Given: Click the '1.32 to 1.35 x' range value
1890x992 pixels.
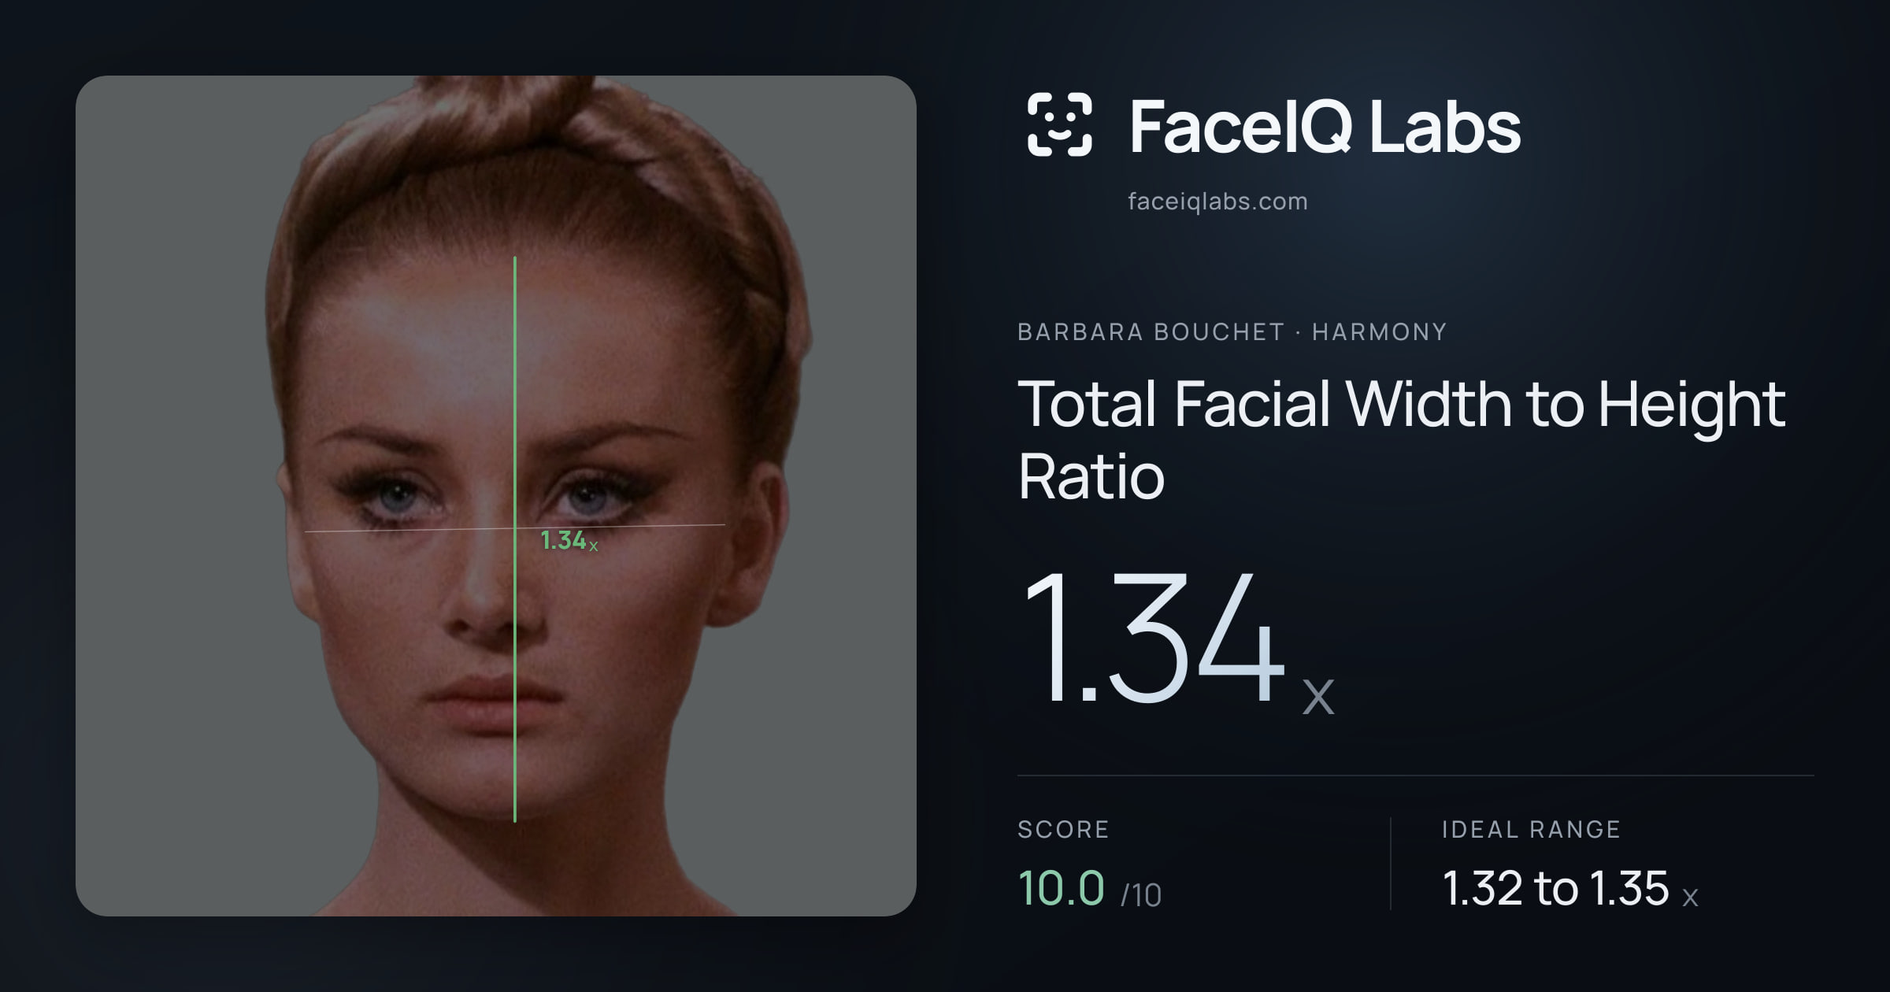Looking at the screenshot, I should (x=1570, y=888).
